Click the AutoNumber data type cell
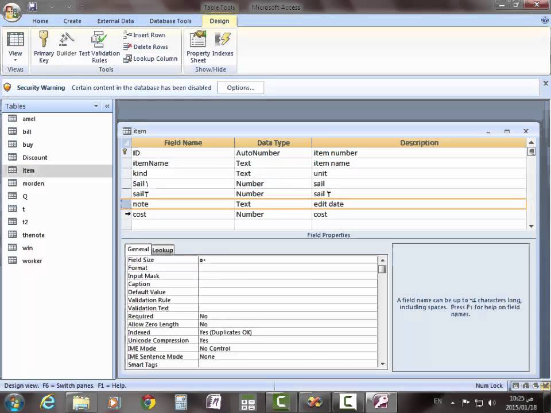This screenshot has width=551, height=413. coord(273,153)
